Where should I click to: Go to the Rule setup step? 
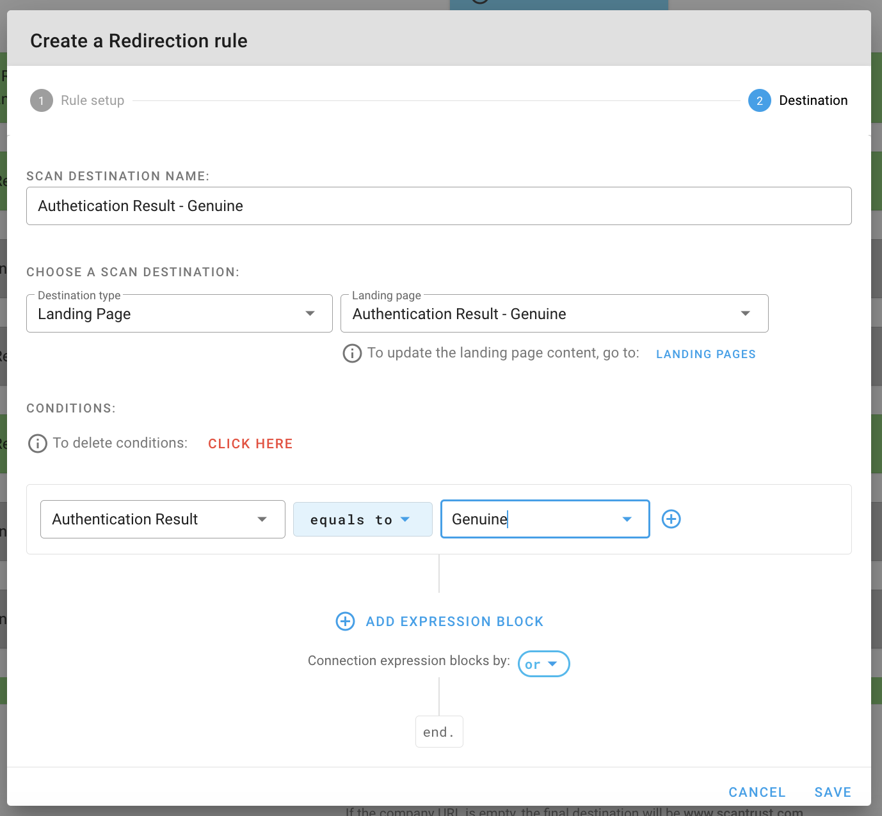tap(92, 100)
